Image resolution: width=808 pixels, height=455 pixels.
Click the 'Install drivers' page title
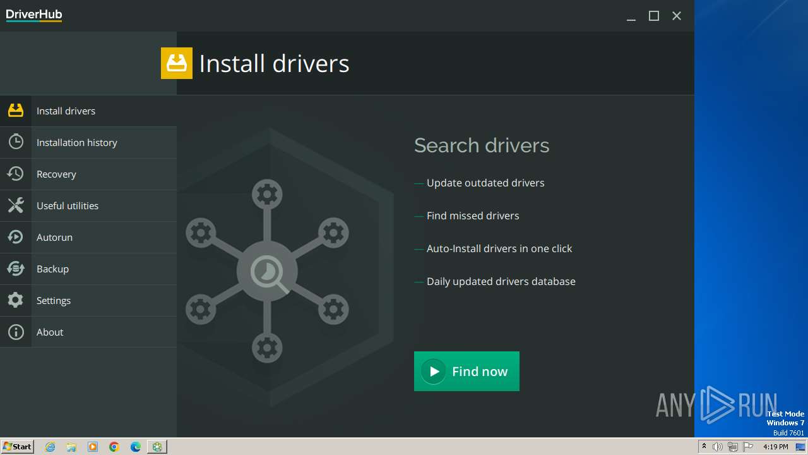(274, 64)
